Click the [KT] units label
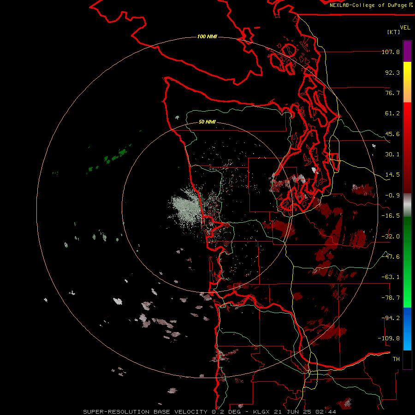The height and width of the screenshot is (415, 415). [394, 32]
